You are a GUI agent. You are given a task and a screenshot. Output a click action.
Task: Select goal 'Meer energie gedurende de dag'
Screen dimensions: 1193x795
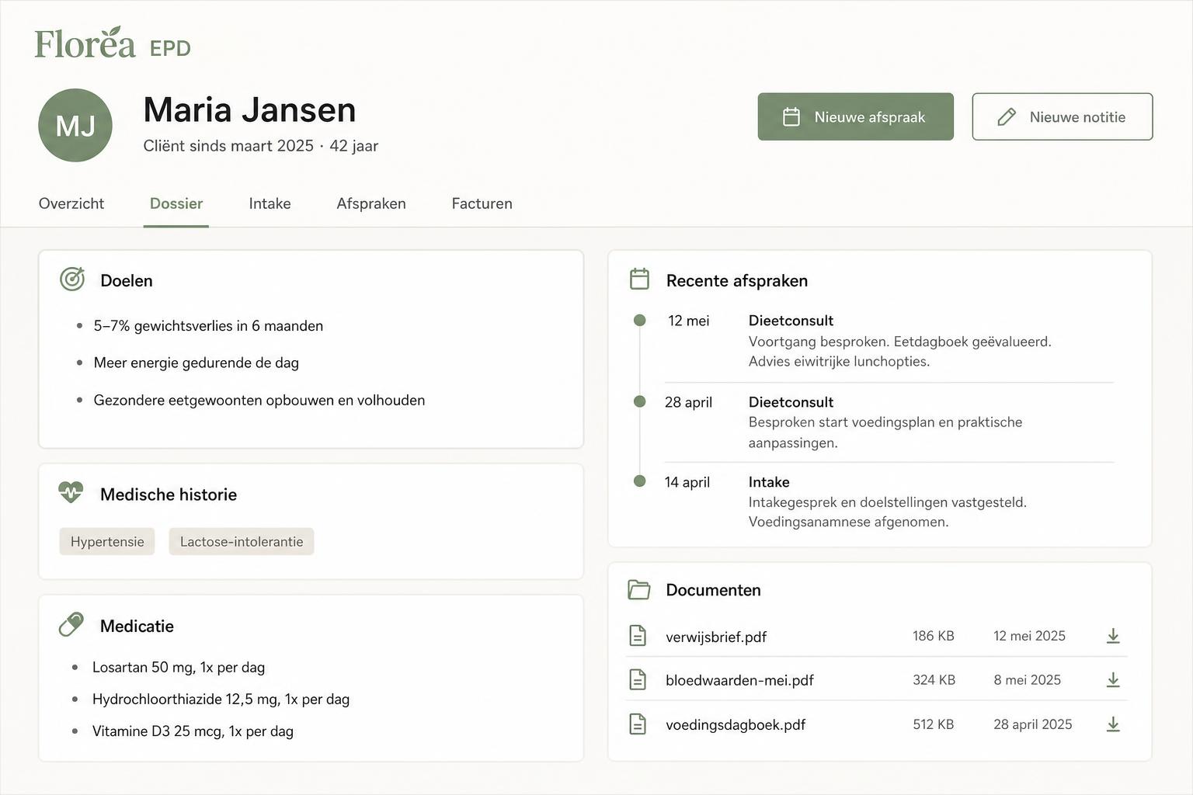(x=197, y=363)
